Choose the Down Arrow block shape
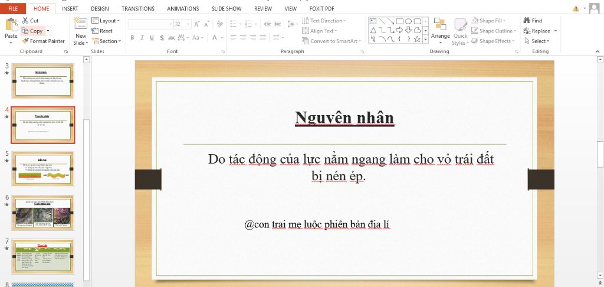 pyautogui.click(x=408, y=30)
